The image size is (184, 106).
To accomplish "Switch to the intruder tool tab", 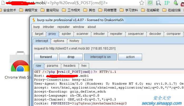I will (99, 34).
